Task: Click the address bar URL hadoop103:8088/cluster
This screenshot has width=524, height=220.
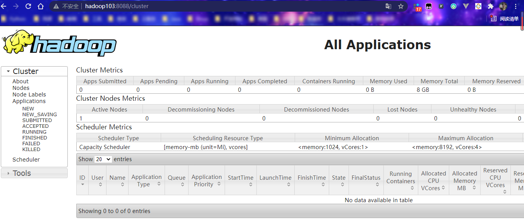Action: pos(117,6)
